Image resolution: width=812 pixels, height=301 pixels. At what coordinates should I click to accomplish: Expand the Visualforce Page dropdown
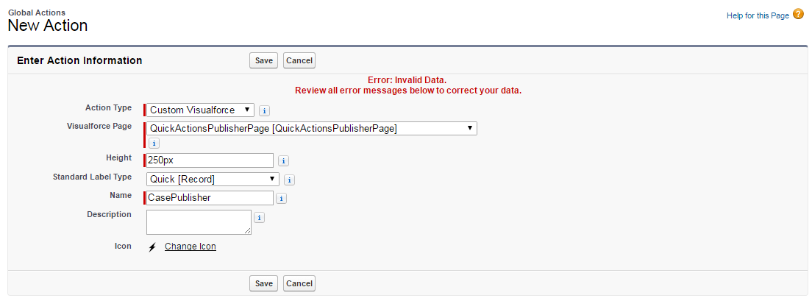[x=312, y=129]
